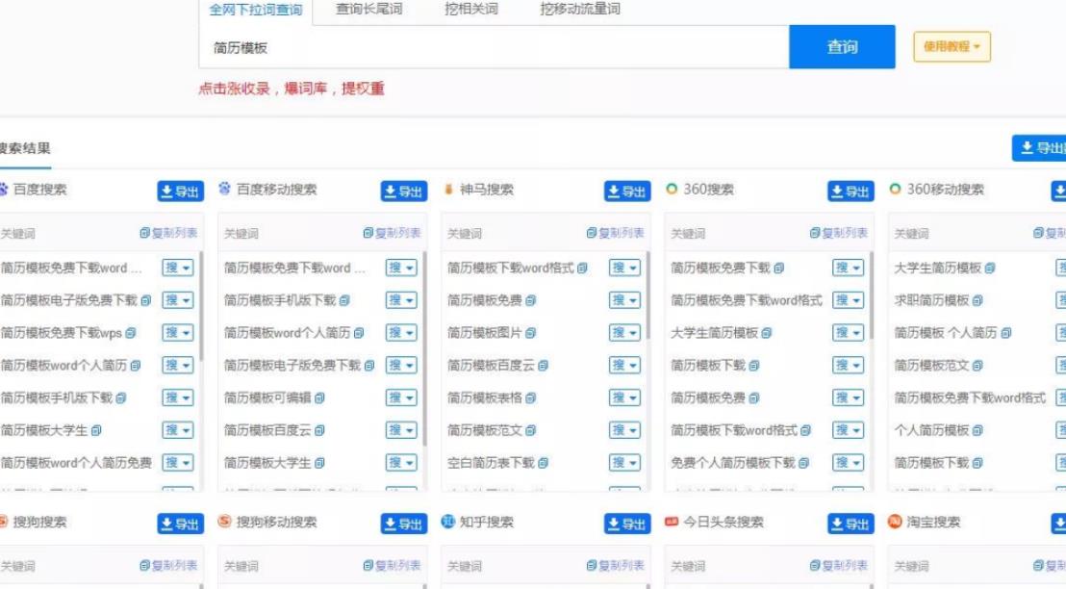Viewport: 1066px width, 589px height.
Task: Click the 淘宝搜索 engine logo
Action: pyautogui.click(x=896, y=522)
